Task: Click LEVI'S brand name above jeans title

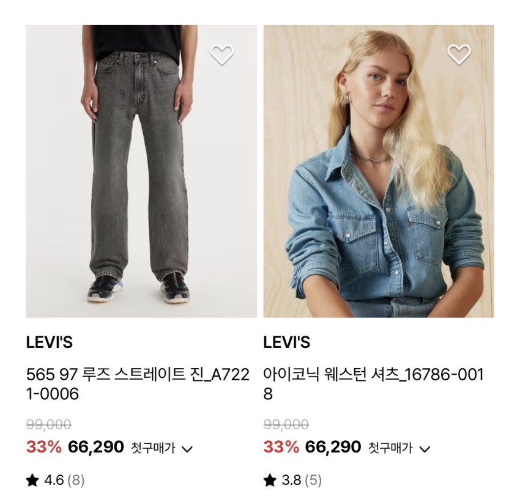Action: 49,342
